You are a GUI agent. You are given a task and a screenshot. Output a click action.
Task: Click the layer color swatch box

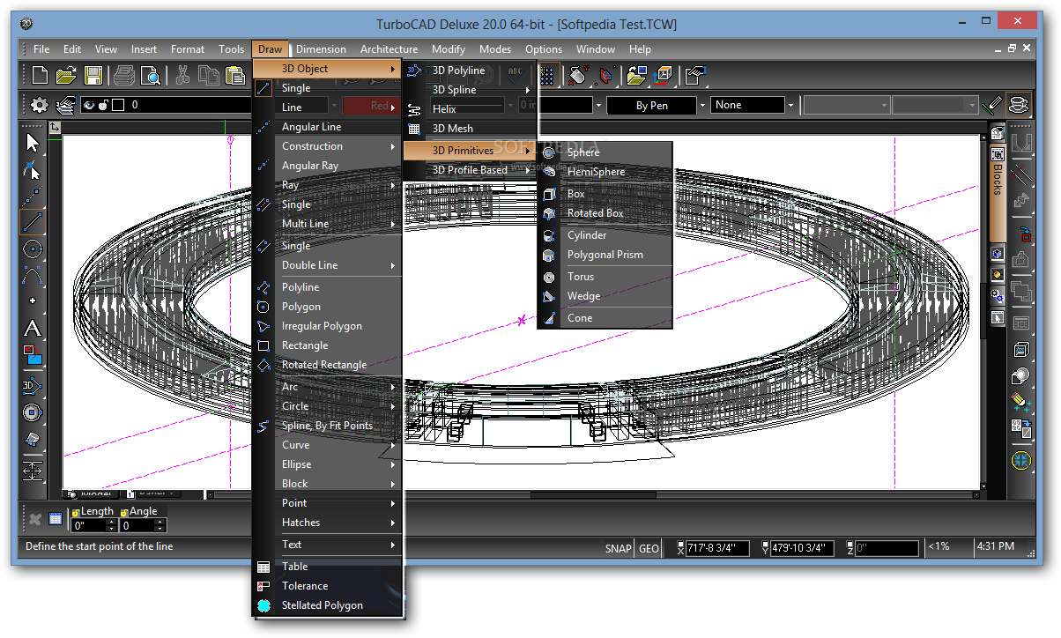119,105
